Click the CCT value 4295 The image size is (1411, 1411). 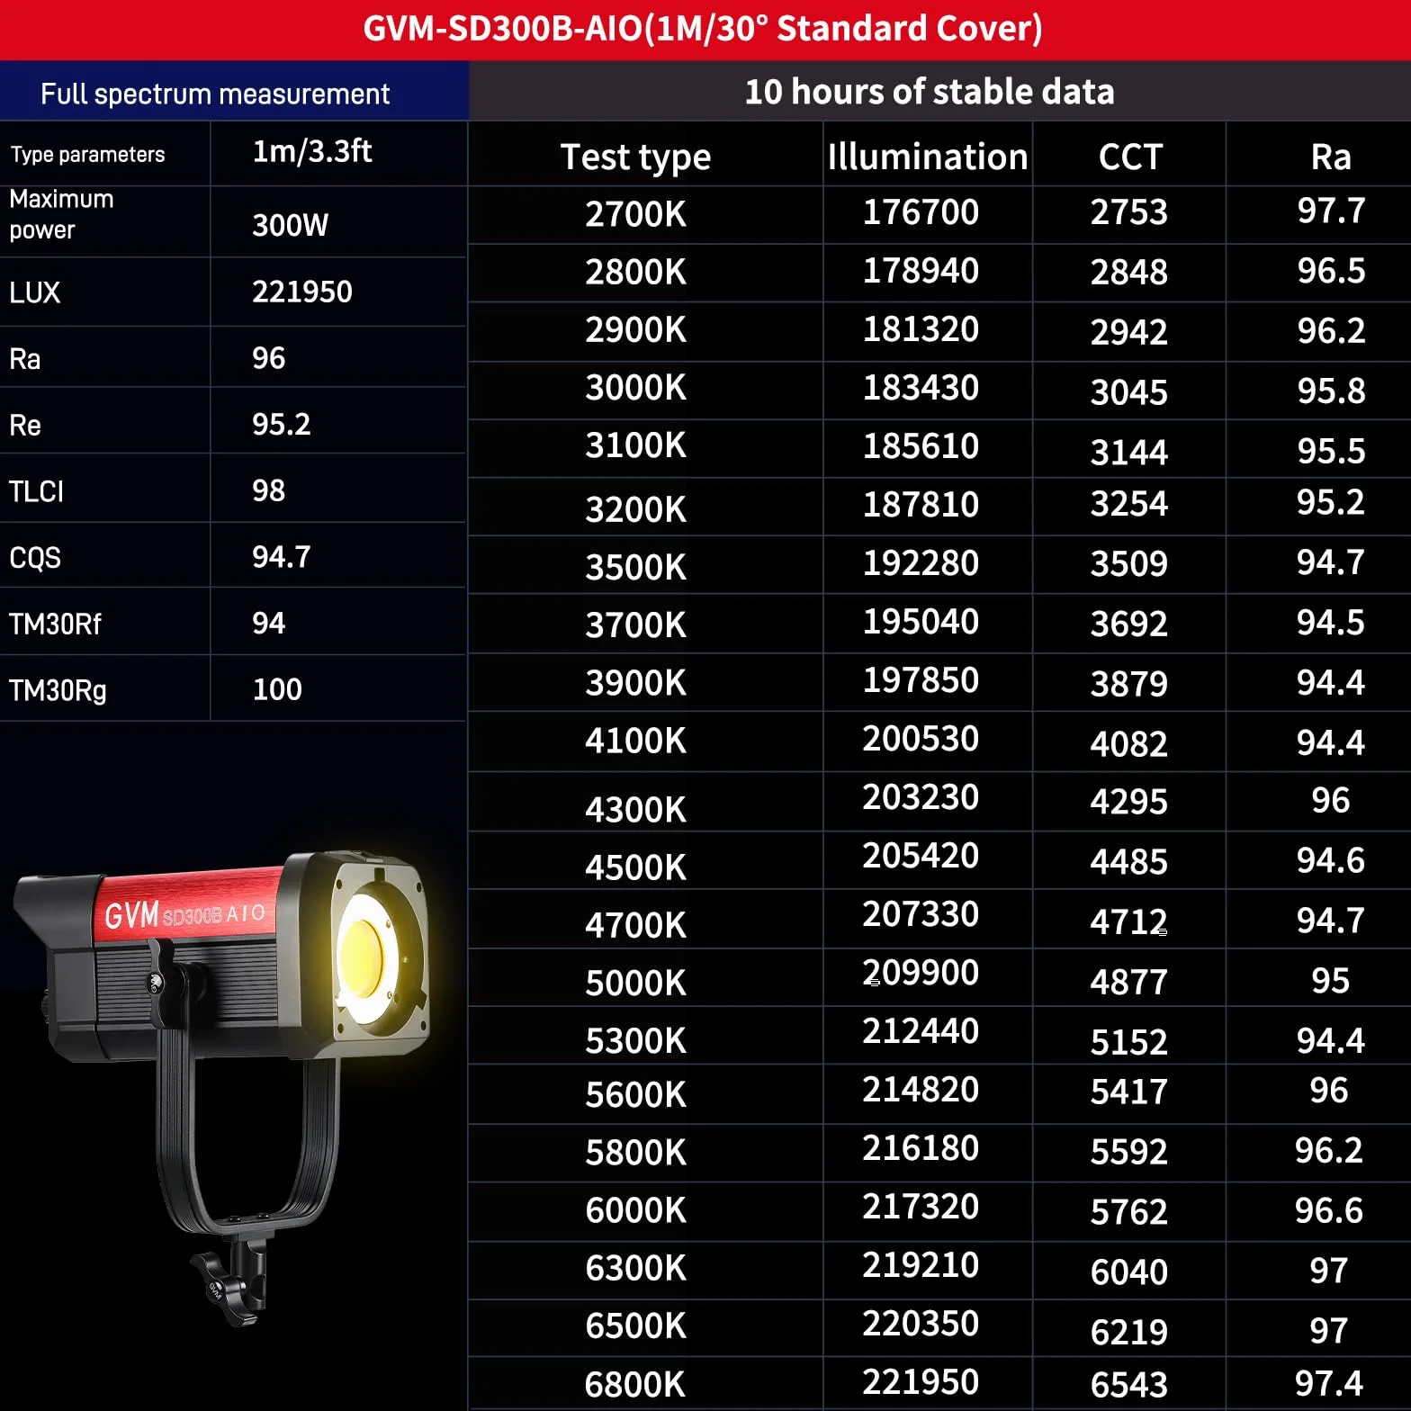pos(1129,801)
